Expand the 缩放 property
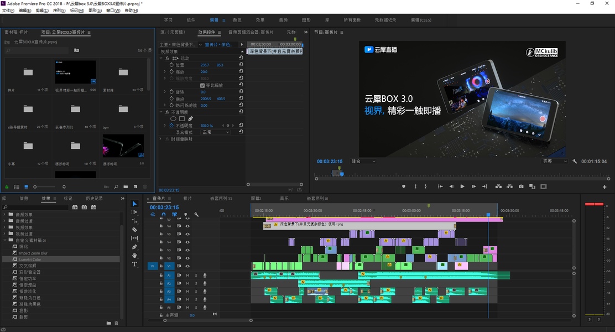 pos(165,71)
